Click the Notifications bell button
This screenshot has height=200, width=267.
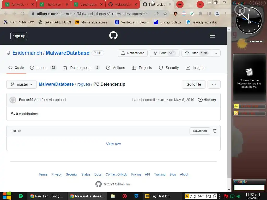click(132, 53)
